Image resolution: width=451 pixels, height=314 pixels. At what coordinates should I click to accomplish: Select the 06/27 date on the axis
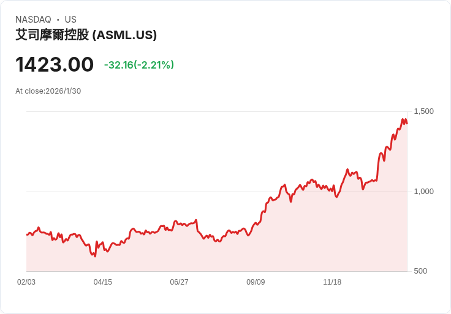179,282
